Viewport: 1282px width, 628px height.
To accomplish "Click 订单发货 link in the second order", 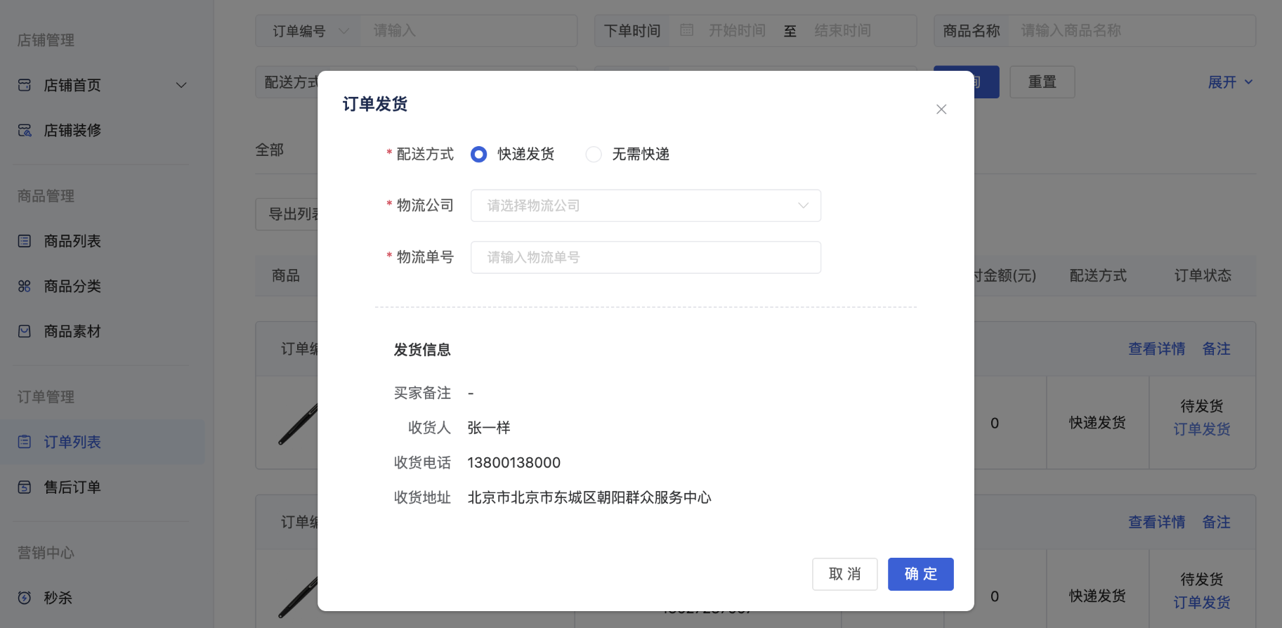I will coord(1202,603).
